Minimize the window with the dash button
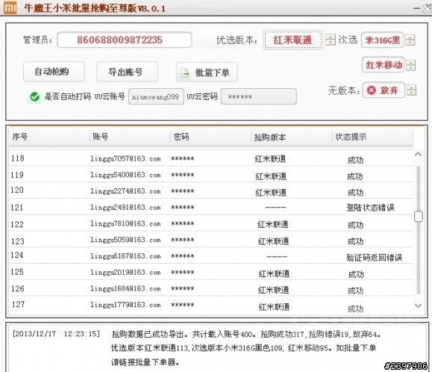This screenshot has width=432, height=372. [417, 8]
